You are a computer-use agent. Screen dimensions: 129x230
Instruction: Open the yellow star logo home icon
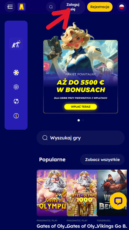click(x=21, y=7)
